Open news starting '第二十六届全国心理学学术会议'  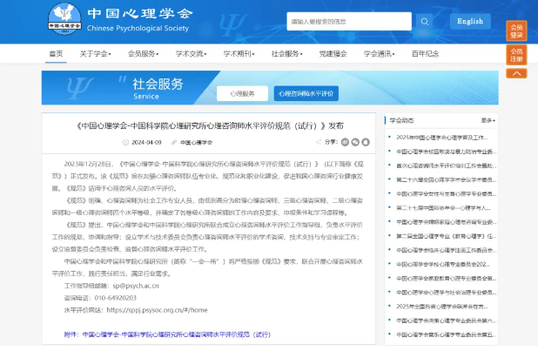tap(447, 179)
